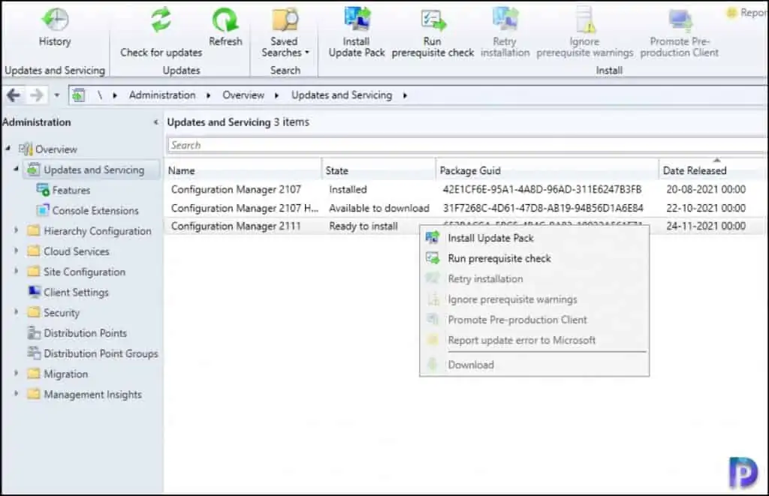Click the Migration folder icon
Image resolution: width=769 pixels, height=496 pixels.
click(x=34, y=374)
